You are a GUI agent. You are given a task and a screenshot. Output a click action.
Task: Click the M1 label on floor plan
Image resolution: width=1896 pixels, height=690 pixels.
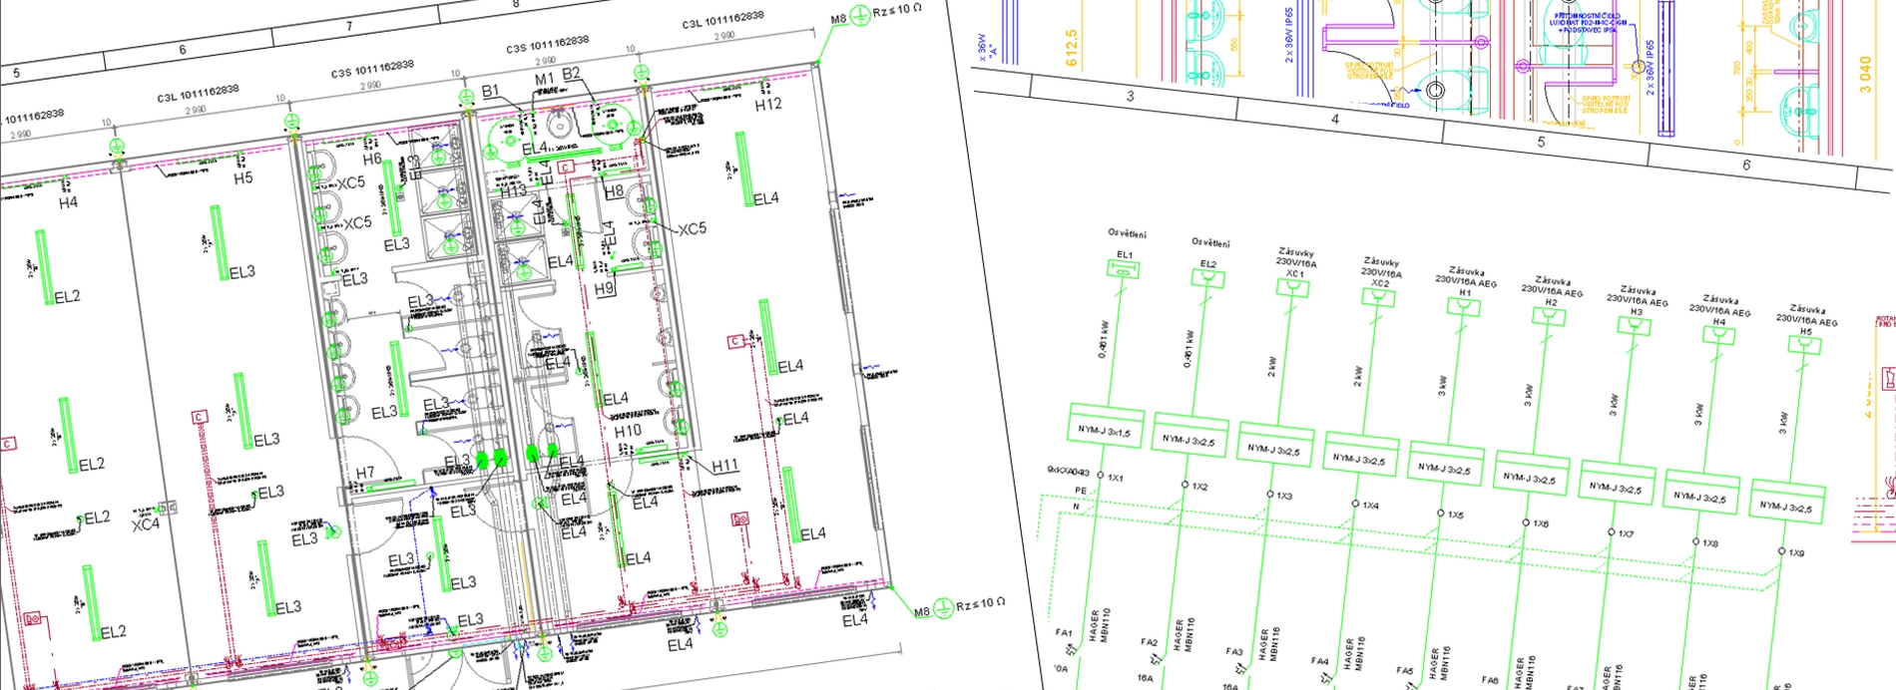(544, 80)
